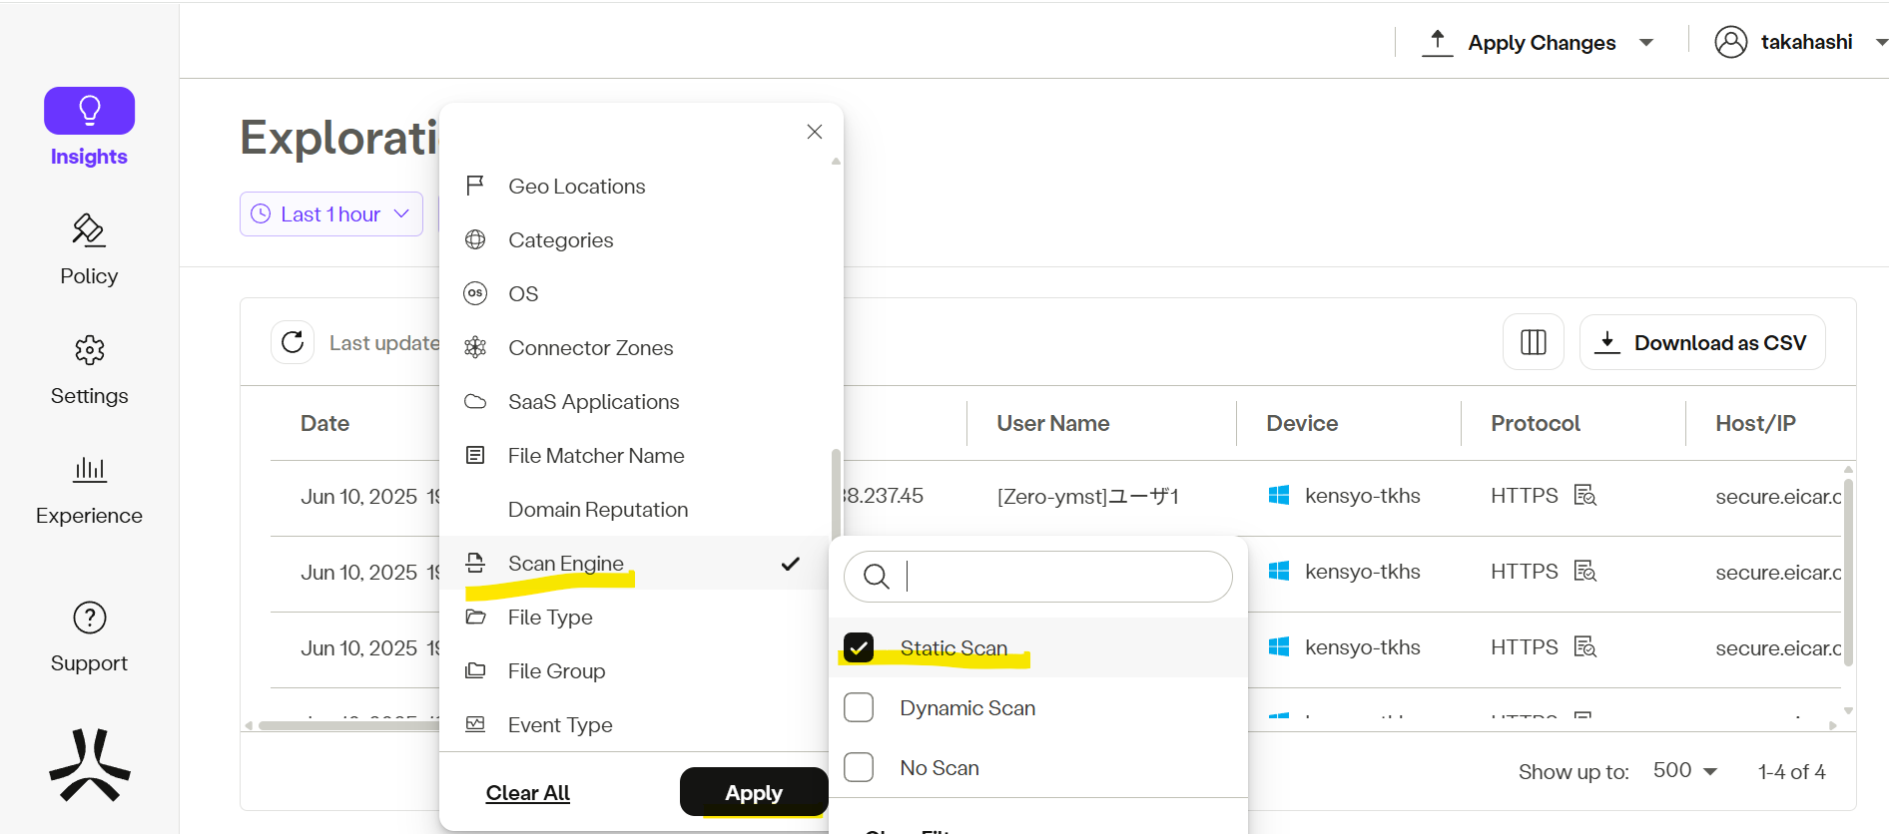Open the Experience chart icon

click(89, 469)
